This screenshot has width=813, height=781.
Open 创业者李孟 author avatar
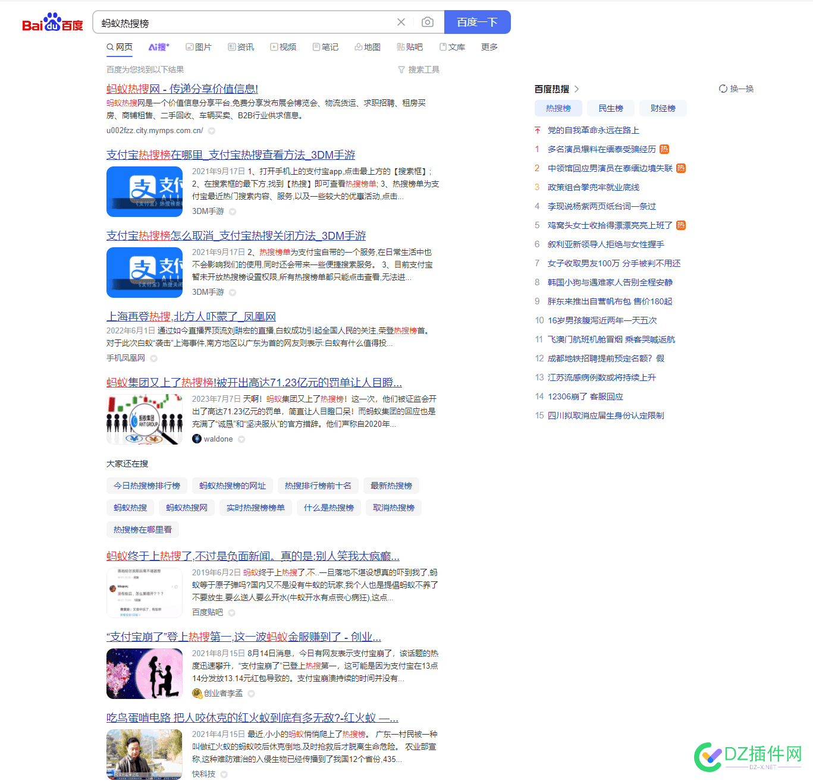click(x=197, y=693)
